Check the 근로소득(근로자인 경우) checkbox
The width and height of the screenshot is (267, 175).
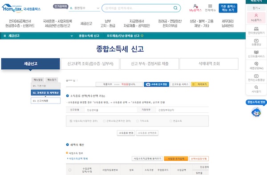pos(104,121)
